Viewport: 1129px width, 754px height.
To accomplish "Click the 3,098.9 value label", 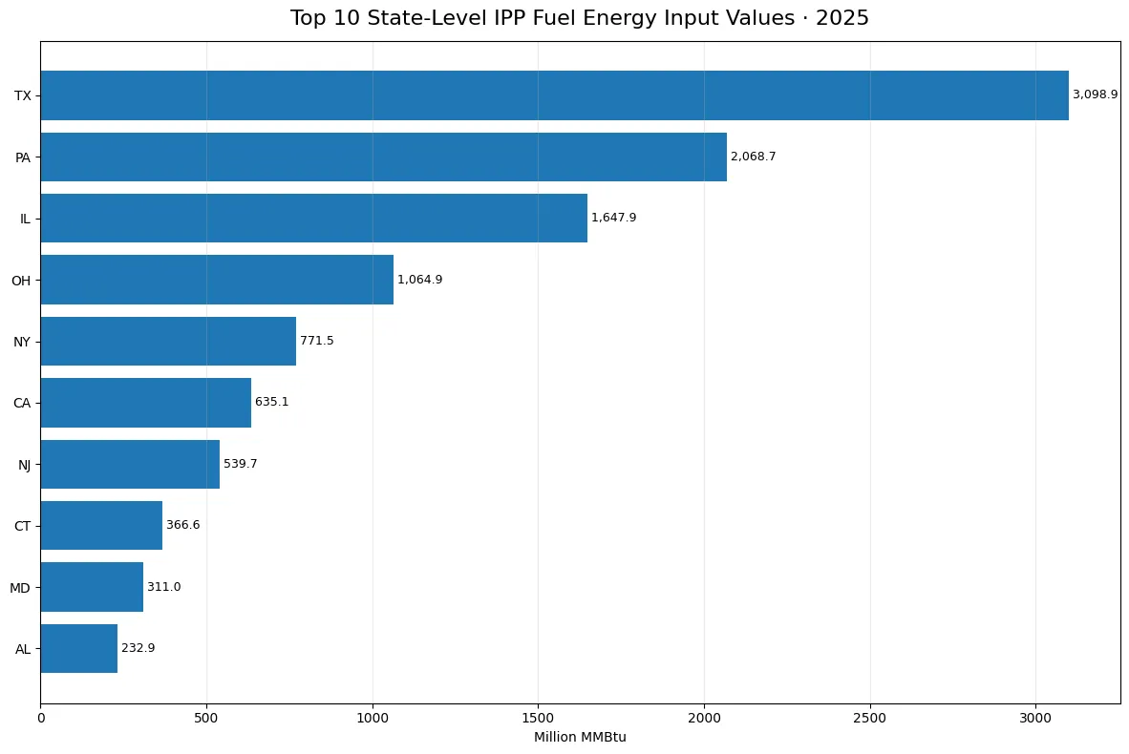I will [x=1096, y=94].
